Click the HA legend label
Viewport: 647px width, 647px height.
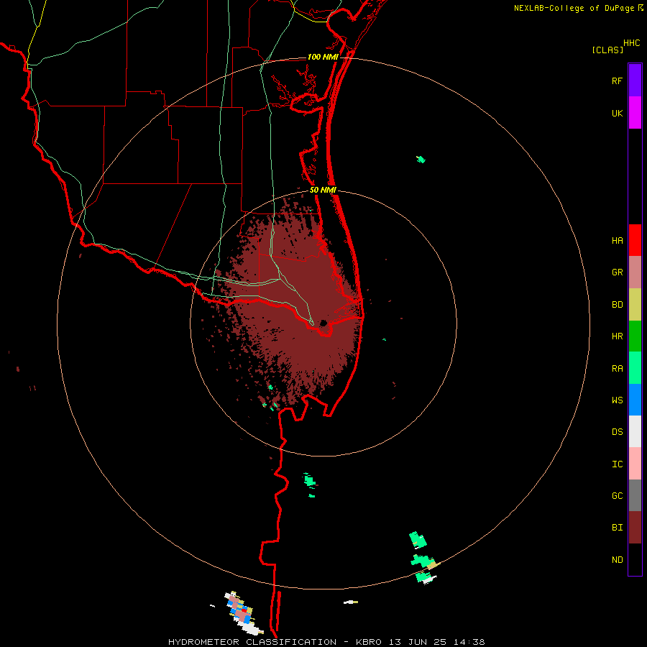[x=617, y=240]
